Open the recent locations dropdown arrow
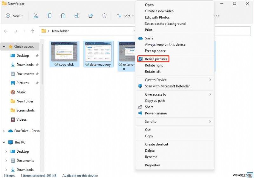The width and height of the screenshot is (254, 178). click(x=24, y=31)
